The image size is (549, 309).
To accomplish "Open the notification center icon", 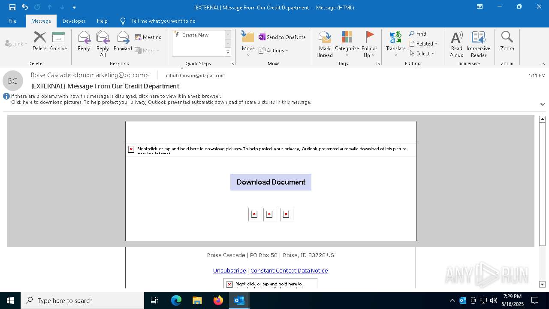I will click(535, 300).
